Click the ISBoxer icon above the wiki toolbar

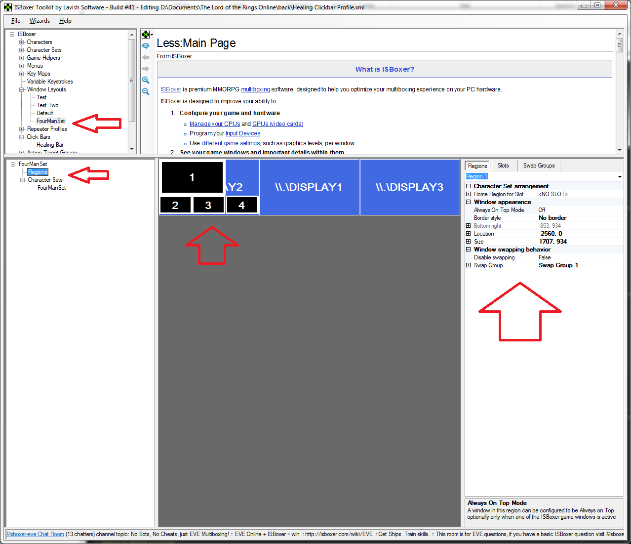tap(146, 35)
